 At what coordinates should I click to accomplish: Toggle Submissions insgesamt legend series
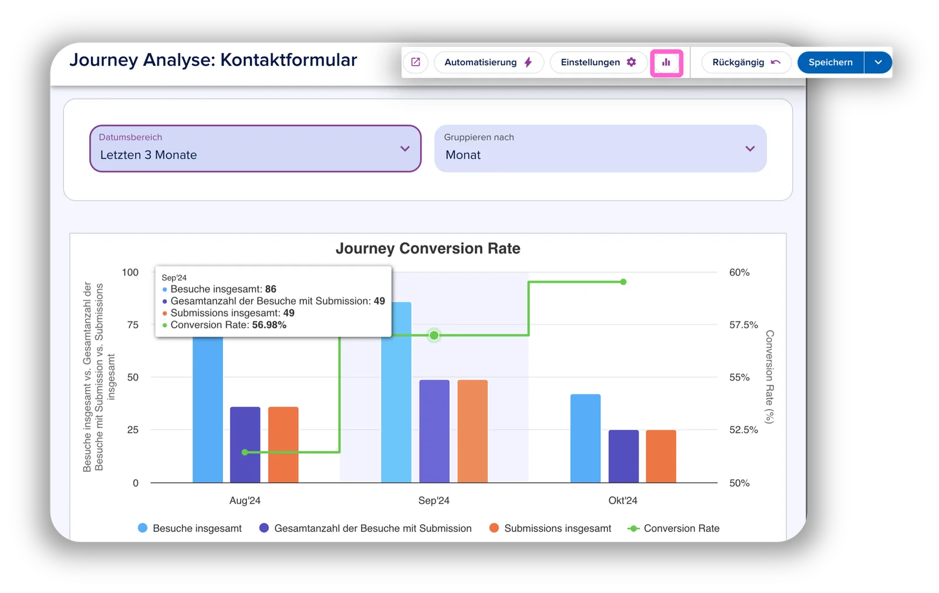click(x=550, y=528)
